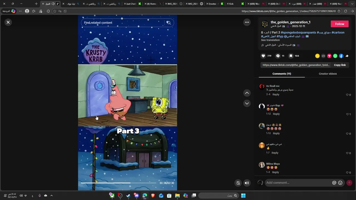Open Brave browser from the taskbar
Screen dimensions: 356x200
[x=153, y=196]
